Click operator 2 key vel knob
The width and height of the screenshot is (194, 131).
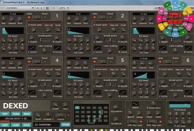coord(113,30)
